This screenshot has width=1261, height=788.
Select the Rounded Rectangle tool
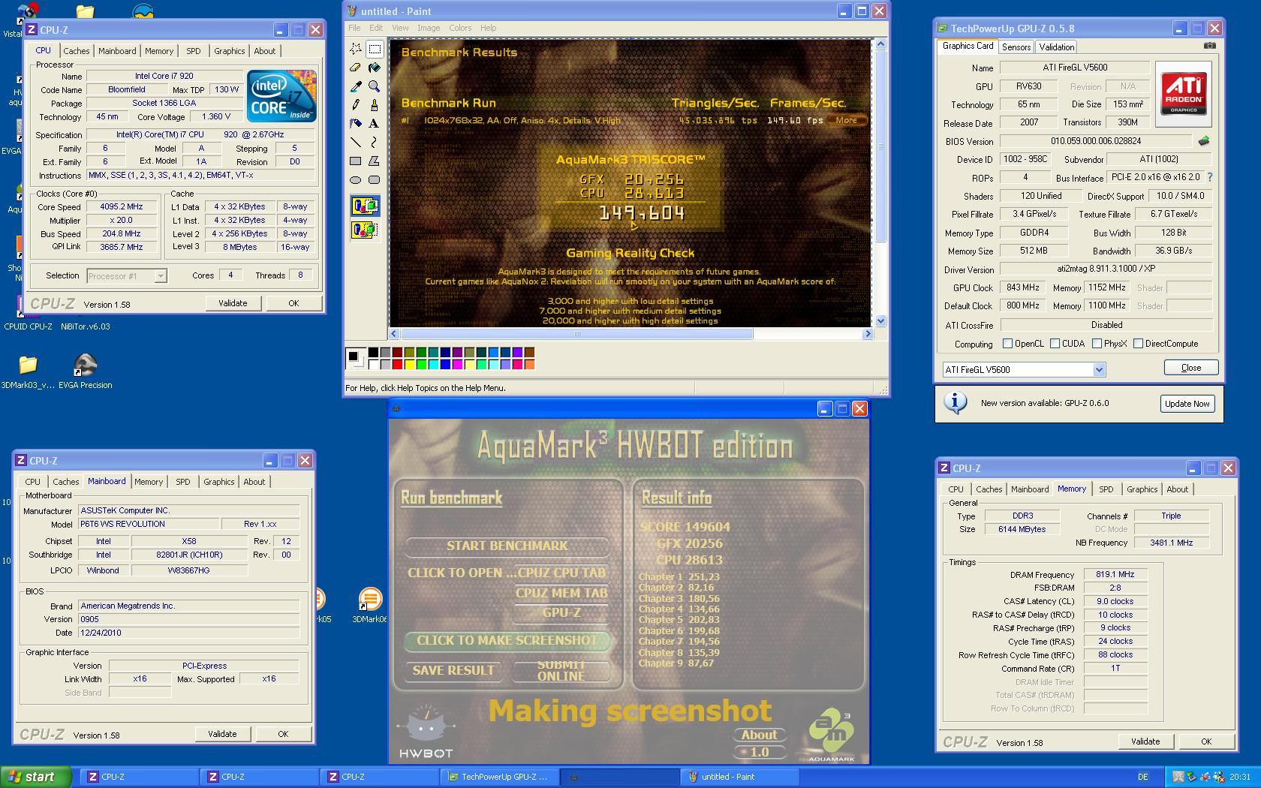pyautogui.click(x=374, y=180)
